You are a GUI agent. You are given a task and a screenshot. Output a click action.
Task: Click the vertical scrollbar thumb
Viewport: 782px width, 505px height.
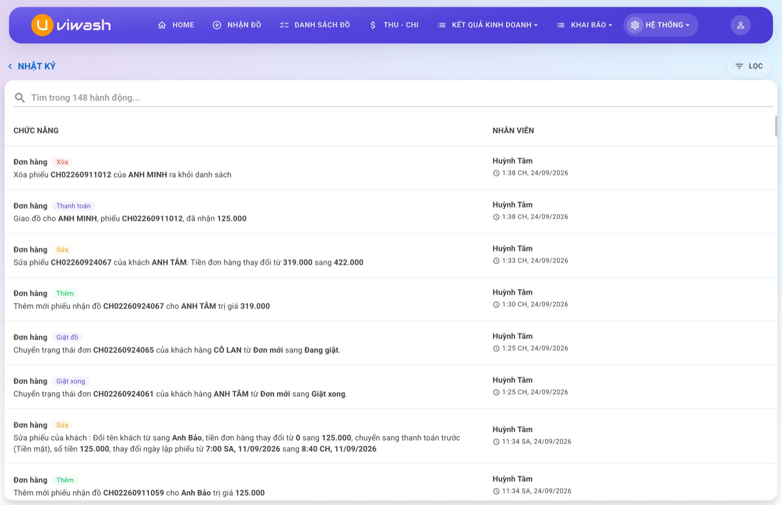pyautogui.click(x=776, y=126)
